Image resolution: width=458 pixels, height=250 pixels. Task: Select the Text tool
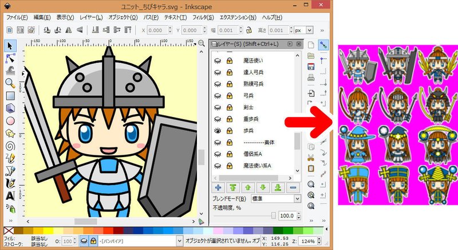[10, 196]
